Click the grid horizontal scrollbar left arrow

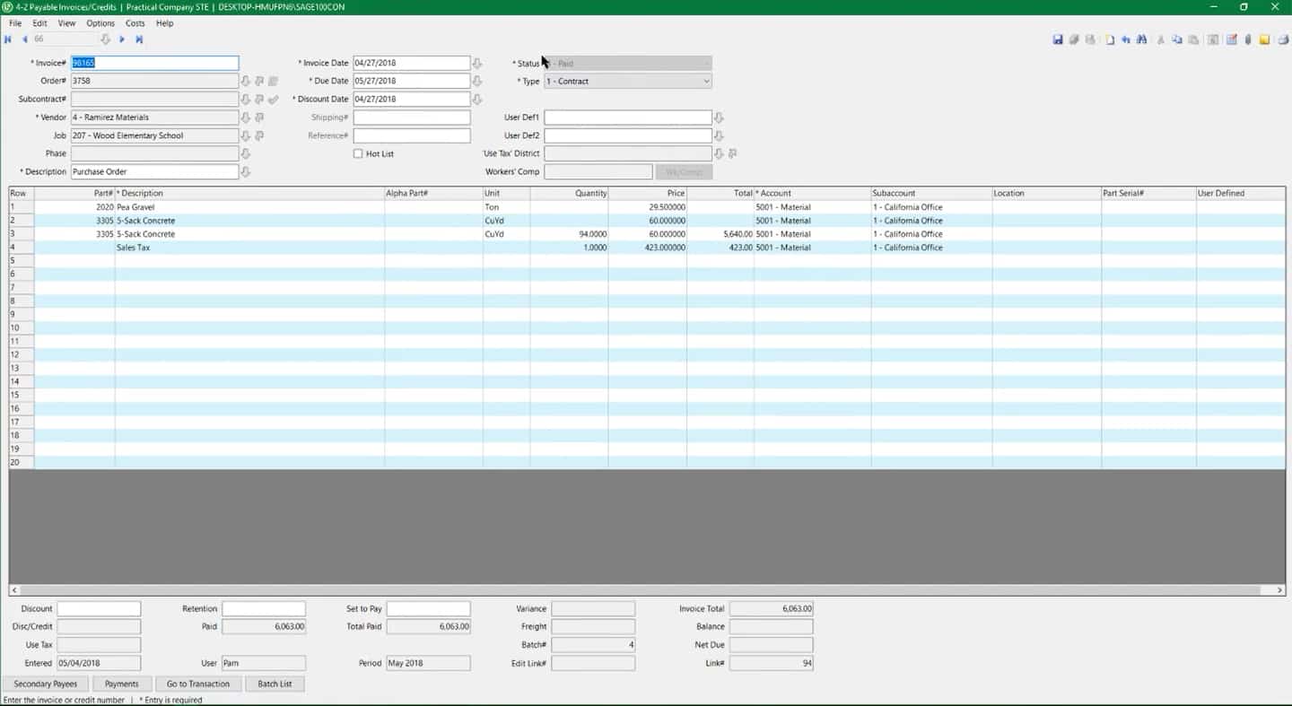(14, 590)
